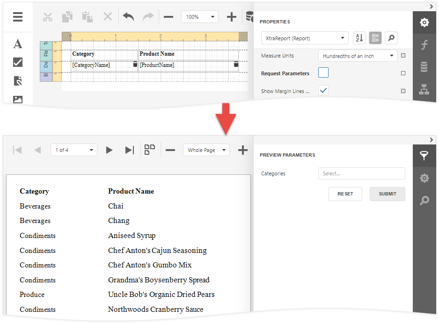Select the Check Box control in the toolbox
This screenshot has width=439, height=324.
[17, 62]
